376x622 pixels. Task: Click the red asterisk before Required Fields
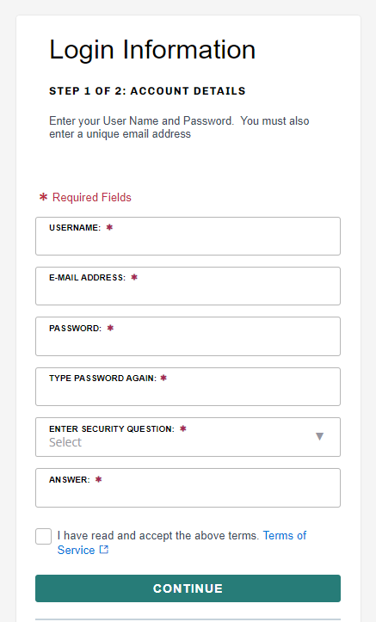43,197
